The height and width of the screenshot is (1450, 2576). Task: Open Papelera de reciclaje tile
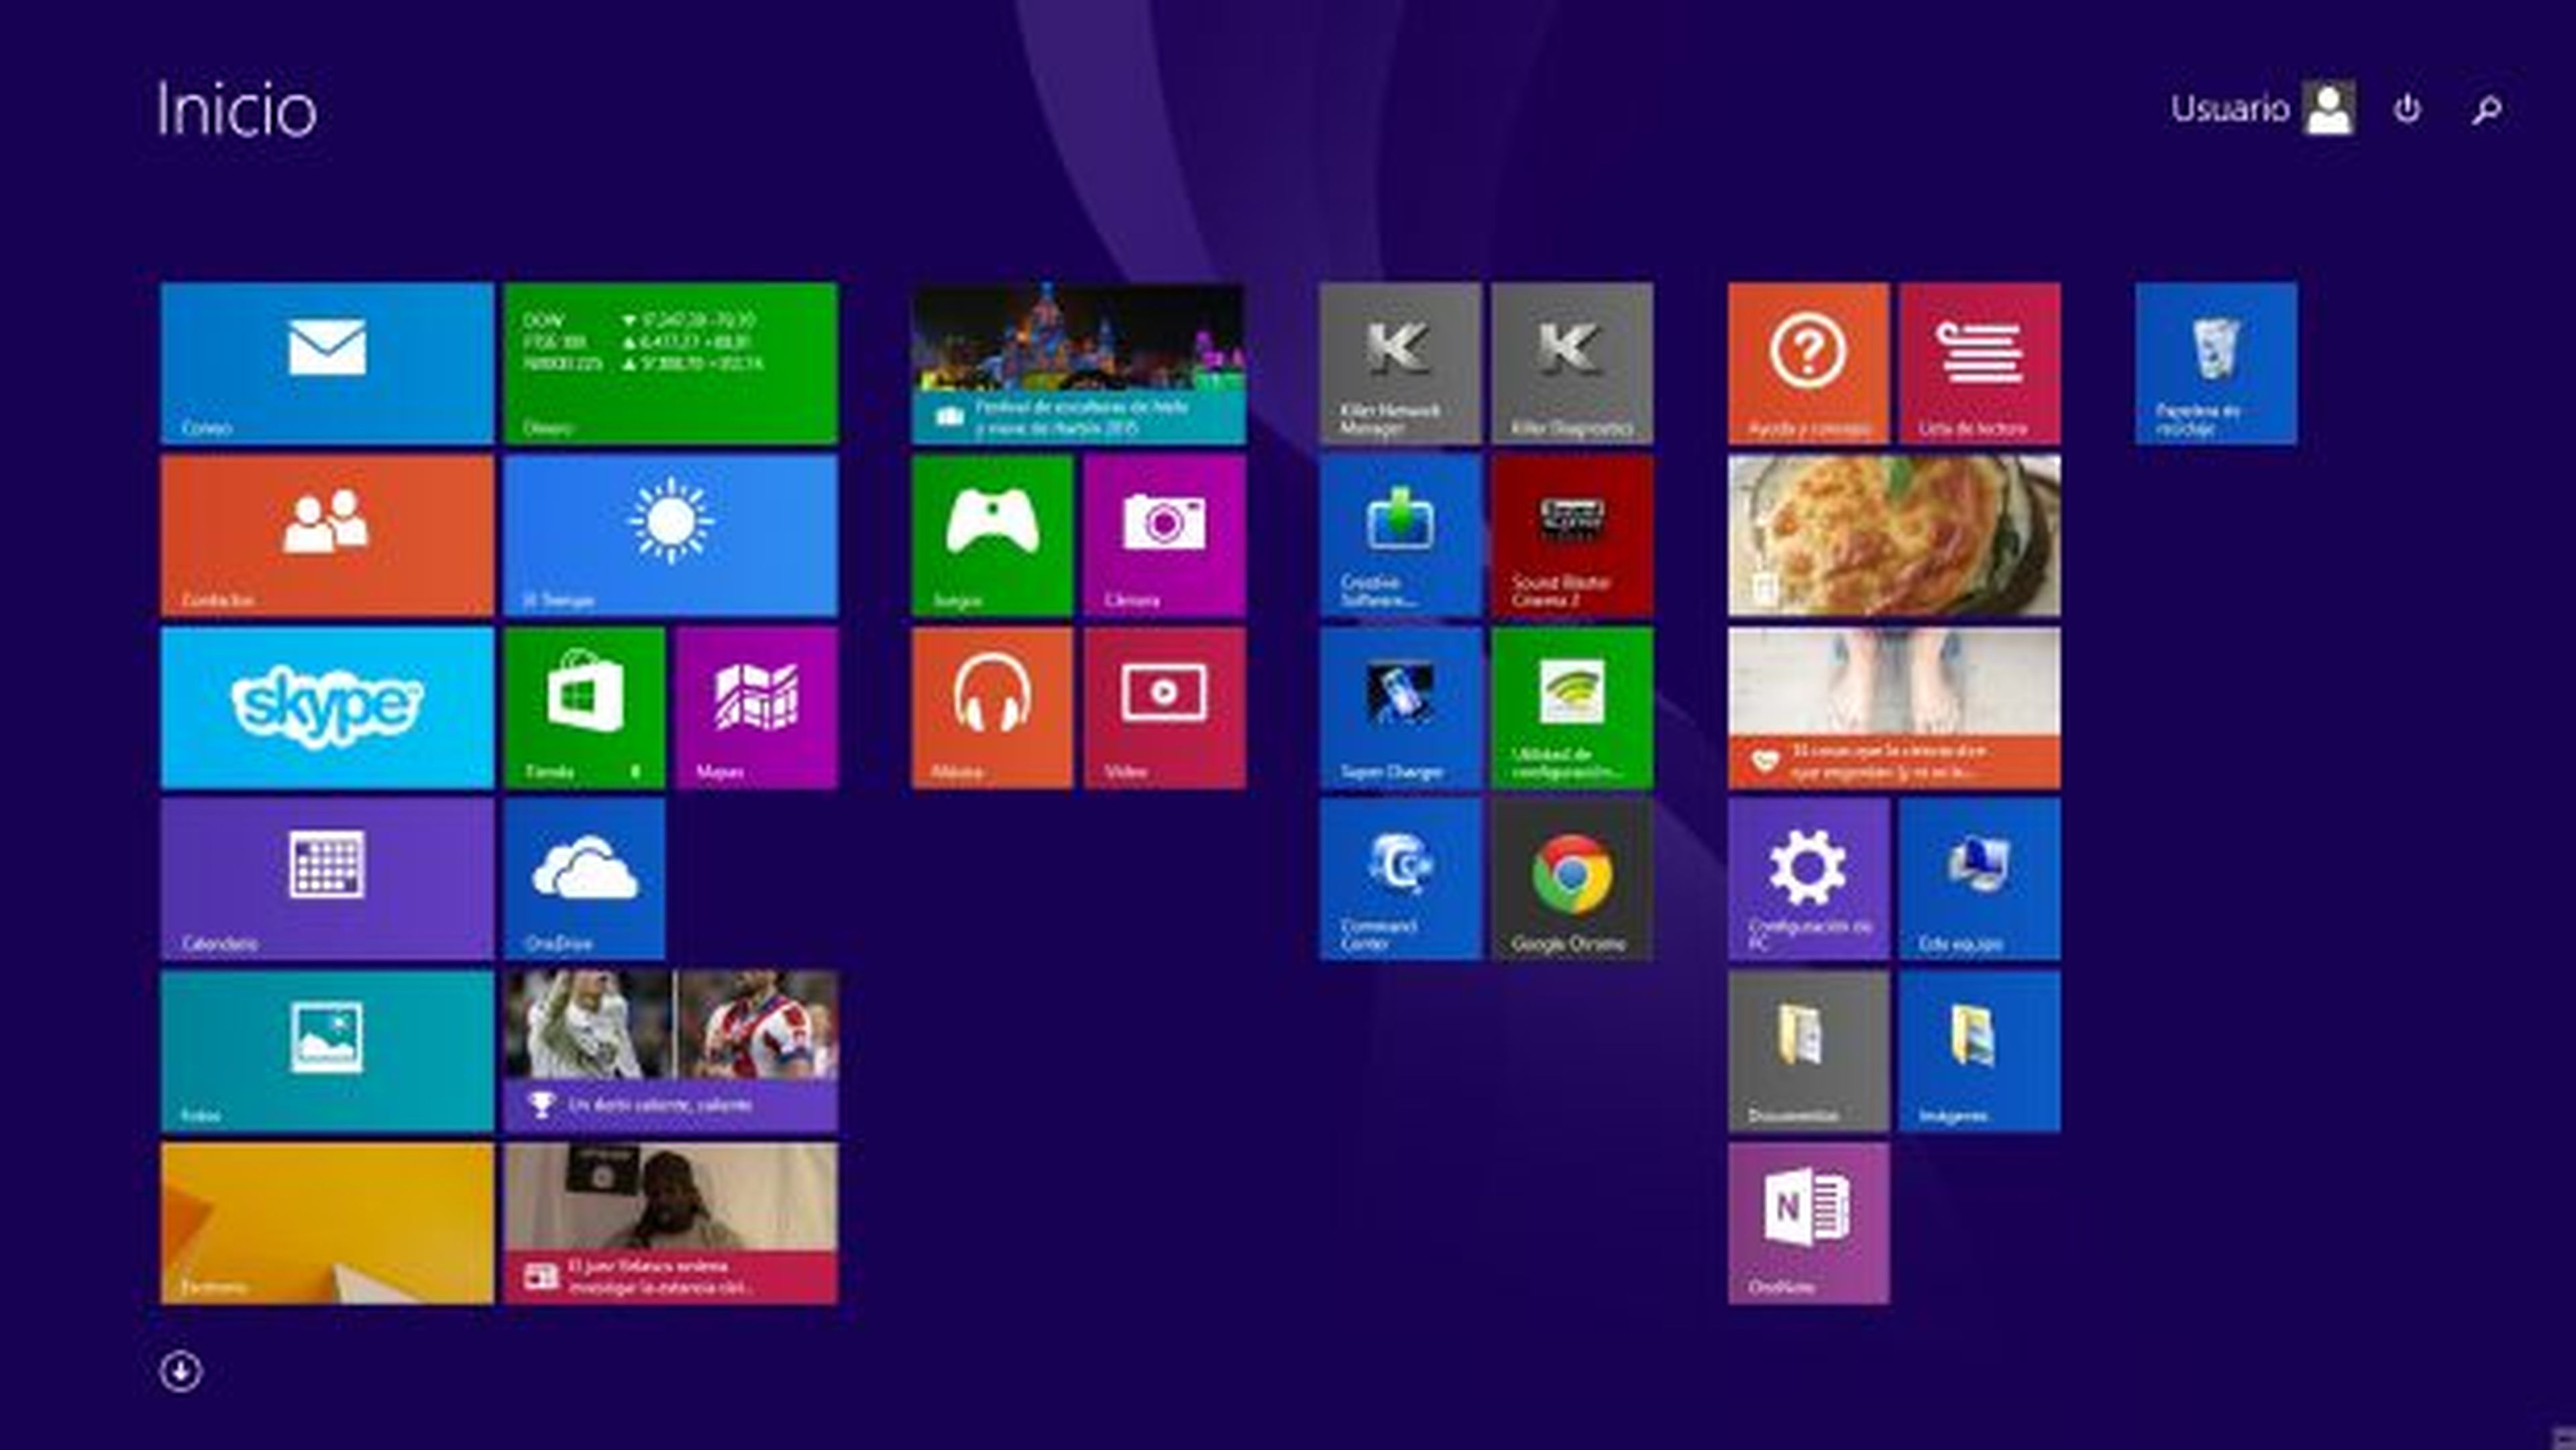(2215, 363)
